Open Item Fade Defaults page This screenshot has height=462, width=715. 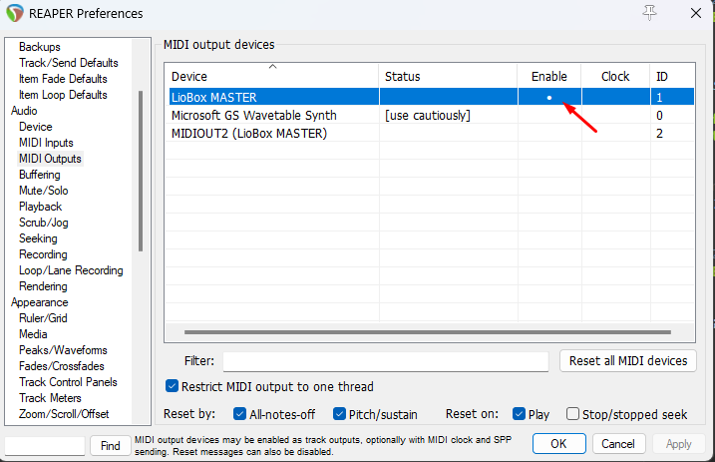pyautogui.click(x=63, y=79)
